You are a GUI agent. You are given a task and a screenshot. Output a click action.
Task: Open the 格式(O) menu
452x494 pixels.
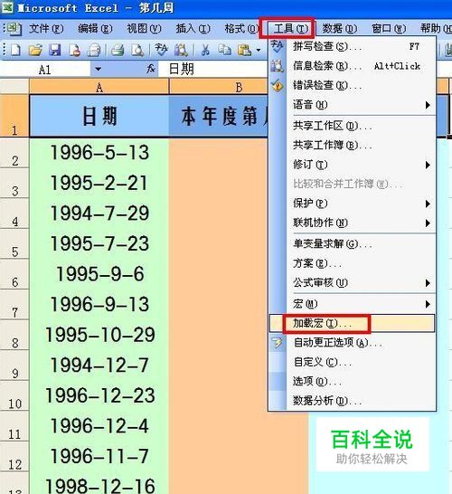[241, 29]
